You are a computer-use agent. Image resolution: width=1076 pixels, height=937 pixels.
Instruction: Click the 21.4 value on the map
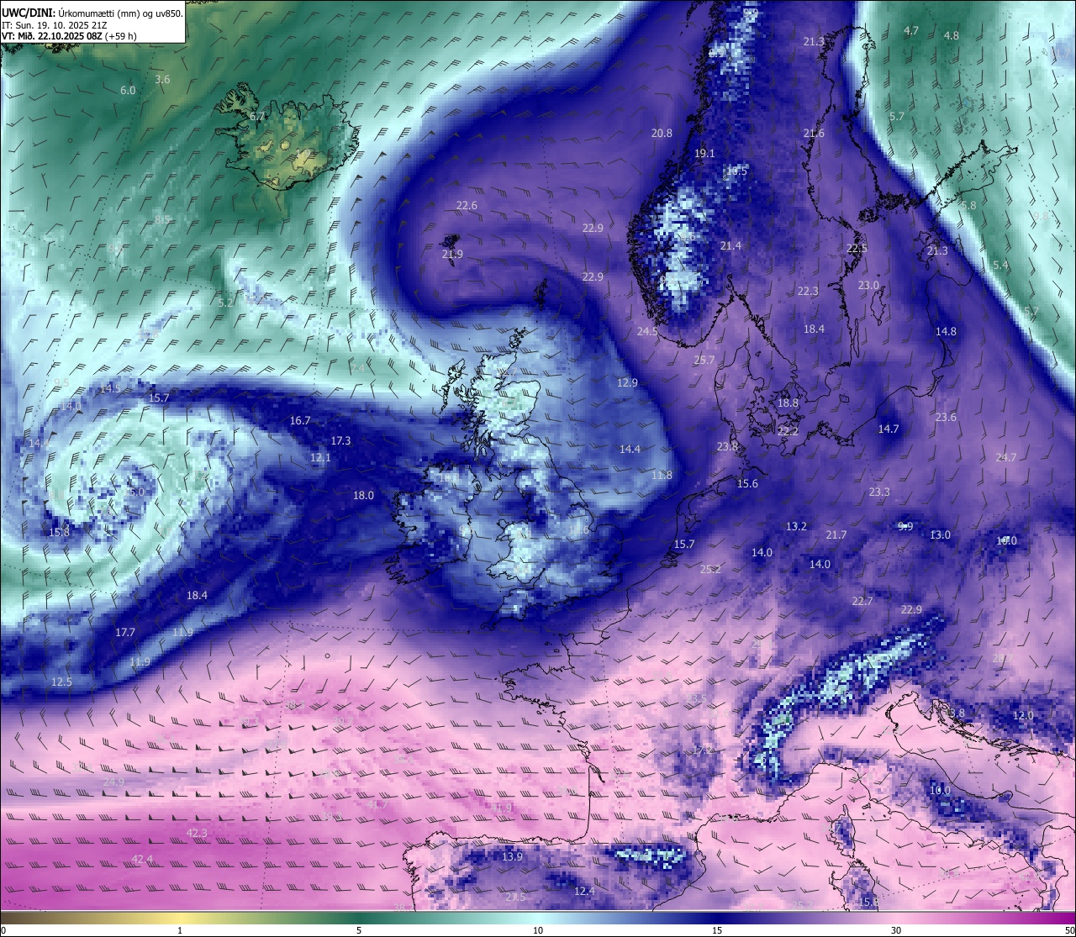click(x=731, y=246)
